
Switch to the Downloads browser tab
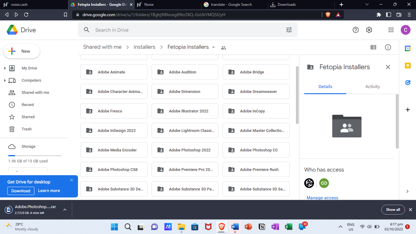pyautogui.click(x=301, y=5)
